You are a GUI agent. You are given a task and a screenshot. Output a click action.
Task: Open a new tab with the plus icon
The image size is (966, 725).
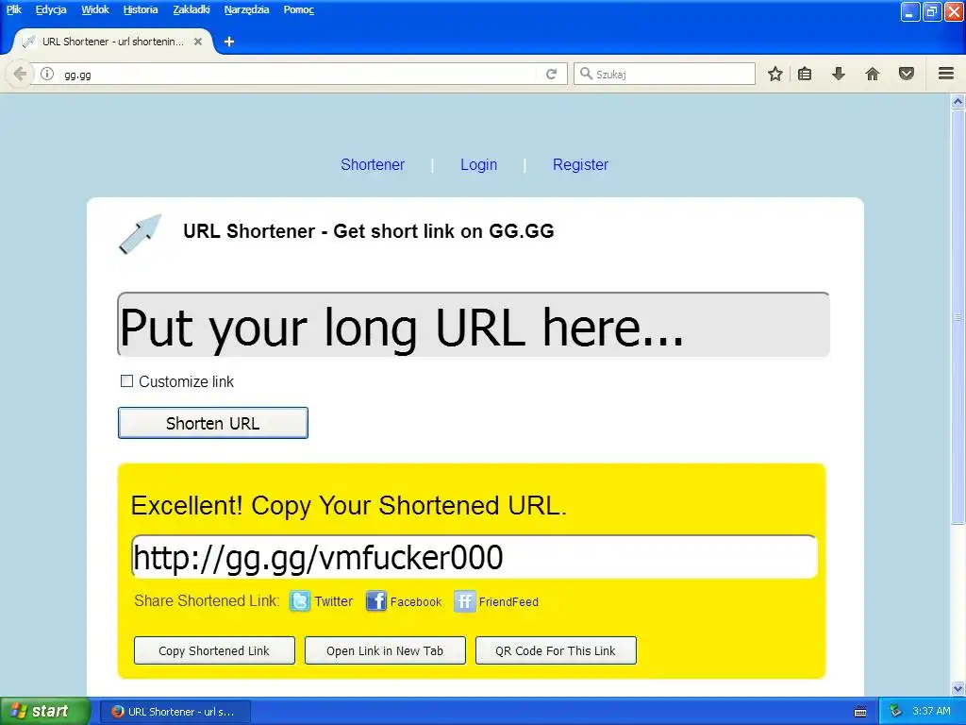[229, 42]
